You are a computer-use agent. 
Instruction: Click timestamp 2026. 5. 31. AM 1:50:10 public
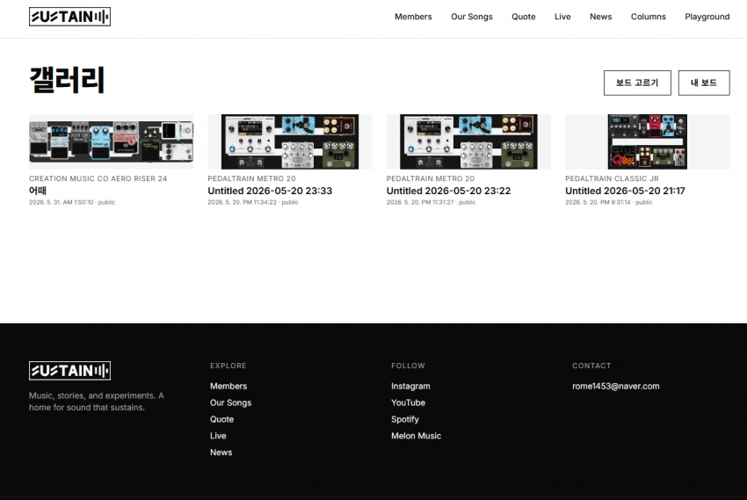pyautogui.click(x=72, y=202)
